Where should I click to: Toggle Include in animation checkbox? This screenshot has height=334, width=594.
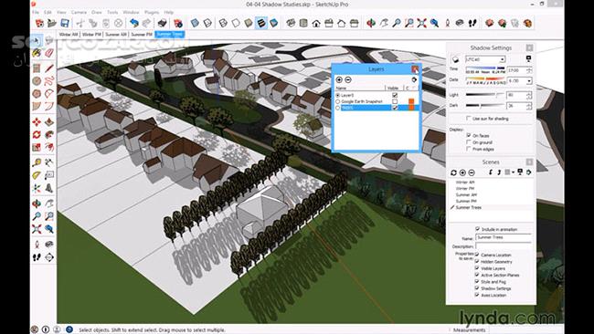477,229
